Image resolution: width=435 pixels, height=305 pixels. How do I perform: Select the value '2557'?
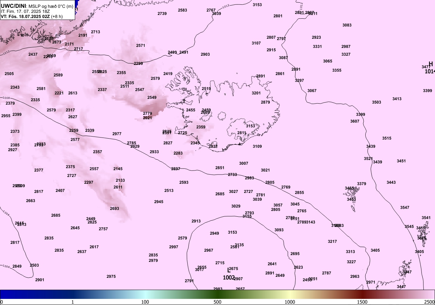94,169
